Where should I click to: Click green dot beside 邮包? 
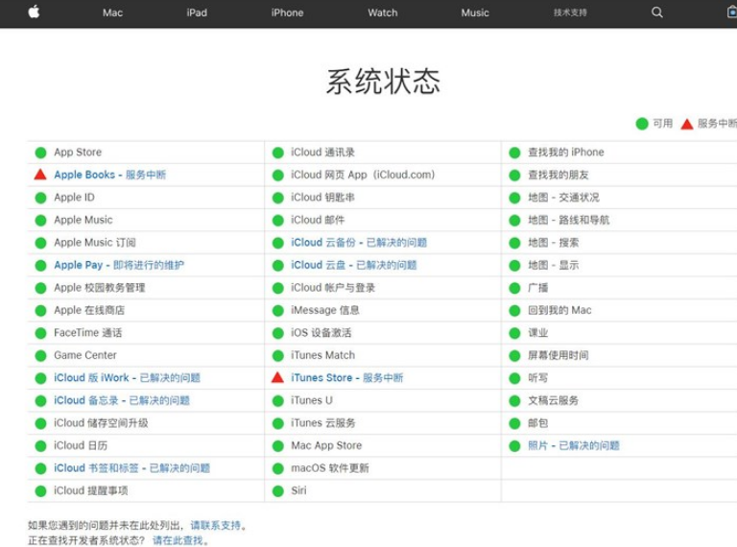(x=514, y=423)
